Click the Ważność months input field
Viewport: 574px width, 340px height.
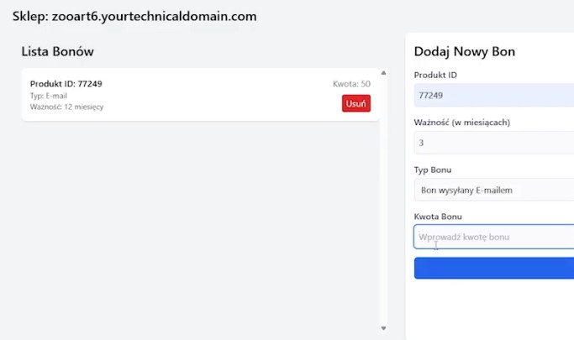[494, 143]
